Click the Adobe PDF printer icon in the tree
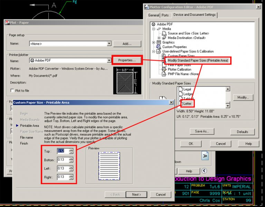Viewport: 265px width, 207px height. point(153,24)
